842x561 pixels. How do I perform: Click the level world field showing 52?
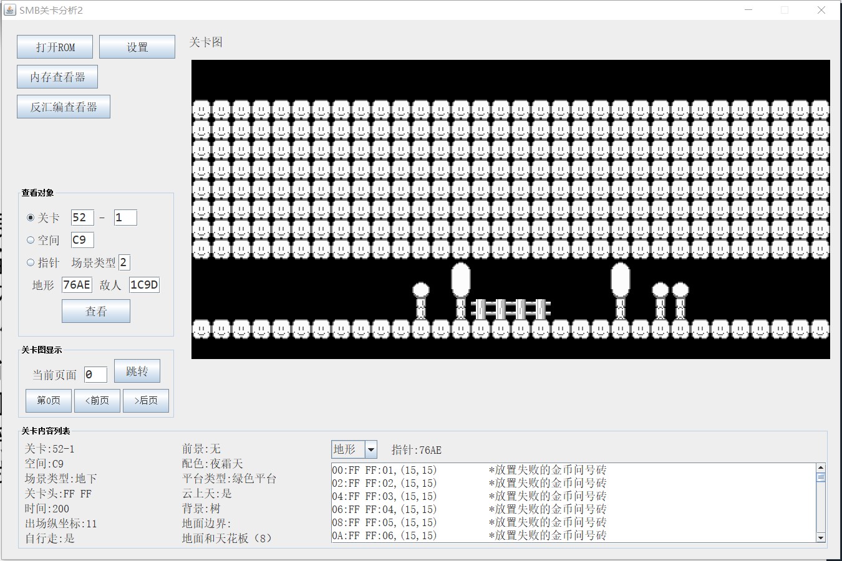coord(82,218)
